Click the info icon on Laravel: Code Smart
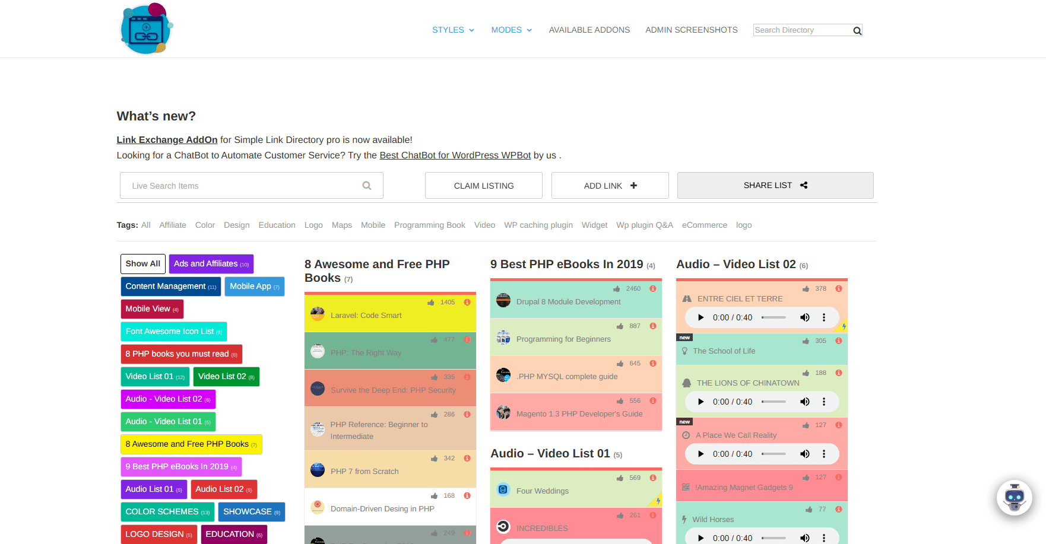The height and width of the screenshot is (544, 1046). (x=467, y=302)
